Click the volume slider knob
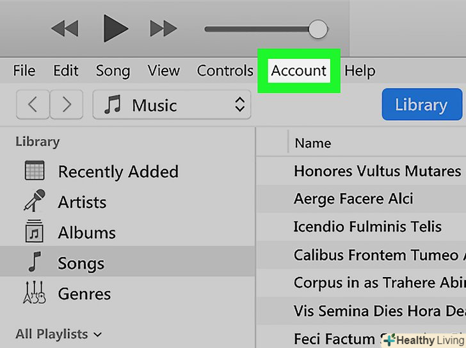Viewport: 466px width, 348px height. pyautogui.click(x=317, y=29)
